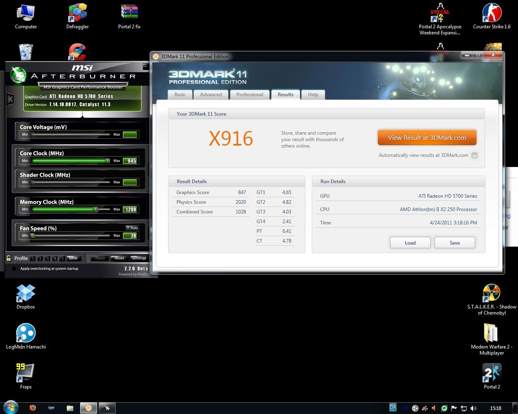Switch to the Advanced tab in 3DMark
Image resolution: width=518 pixels, height=414 pixels.
coord(211,95)
